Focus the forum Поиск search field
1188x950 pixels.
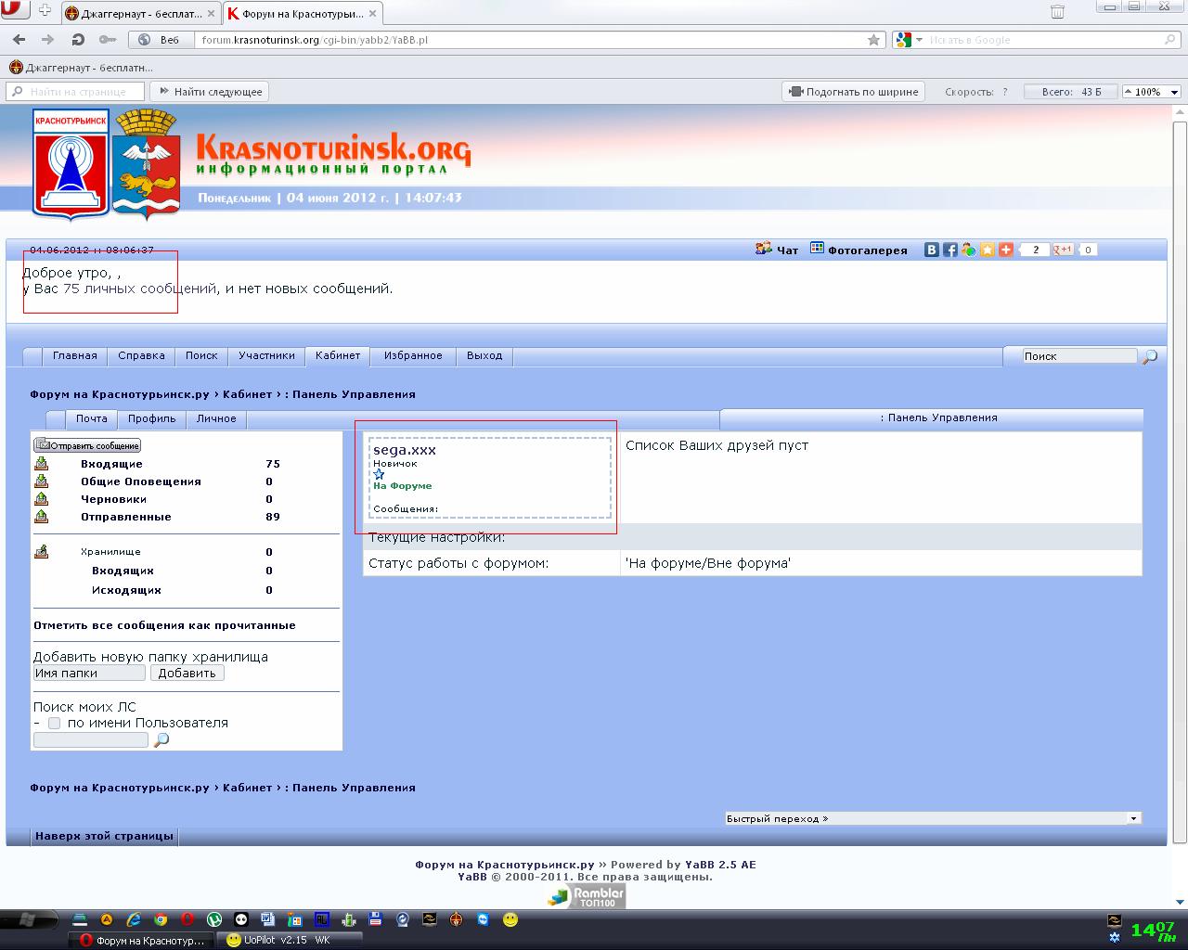click(1079, 356)
